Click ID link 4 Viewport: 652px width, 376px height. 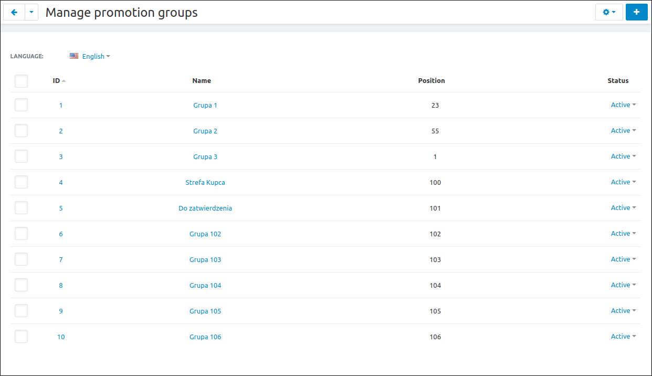tap(61, 182)
